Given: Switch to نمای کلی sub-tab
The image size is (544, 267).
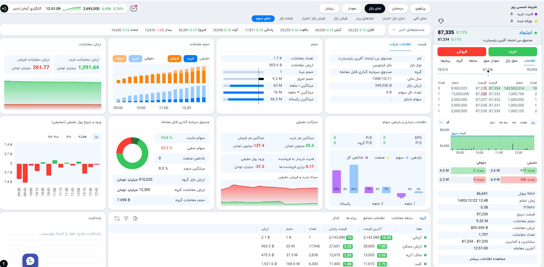Looking at the screenshot, I should (x=420, y=18).
